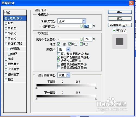
Task: Enable the 描边 stroke checkbox
Action: pyautogui.click(x=6, y=80)
